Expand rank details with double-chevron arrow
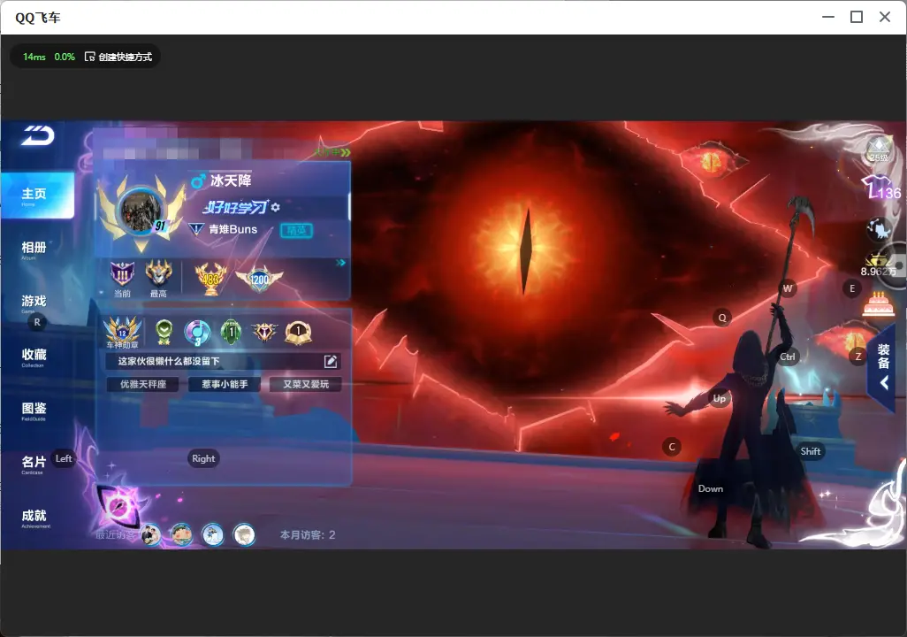 [x=340, y=263]
